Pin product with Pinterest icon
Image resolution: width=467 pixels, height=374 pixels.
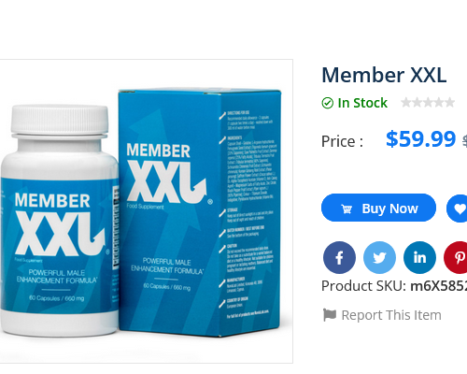(x=456, y=257)
